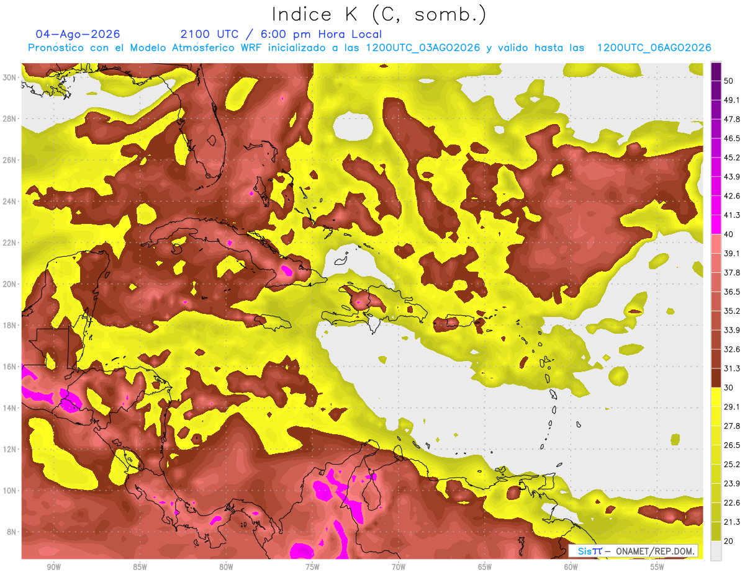
Task: Click the "28N" latitude label
Action: coord(9,119)
